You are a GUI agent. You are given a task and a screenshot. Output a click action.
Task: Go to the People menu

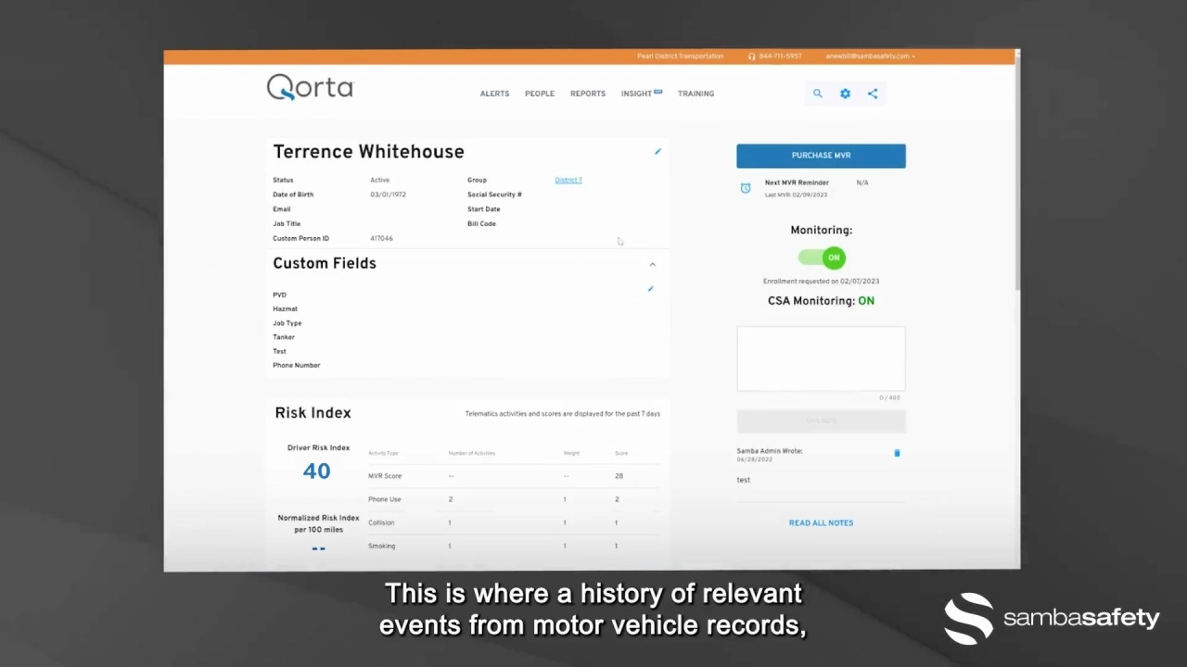[540, 94]
